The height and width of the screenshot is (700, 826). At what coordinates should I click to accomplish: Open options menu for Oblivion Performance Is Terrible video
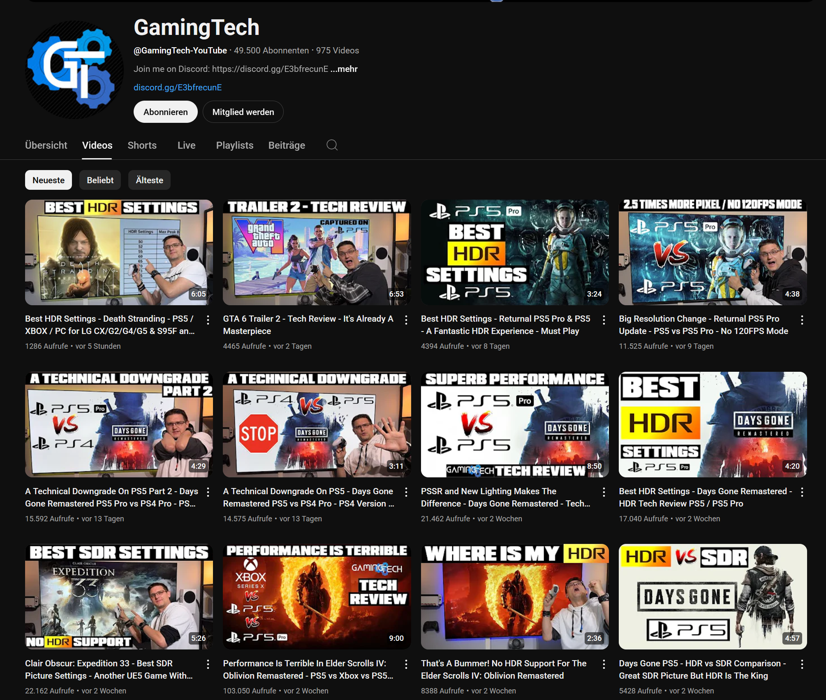(406, 664)
